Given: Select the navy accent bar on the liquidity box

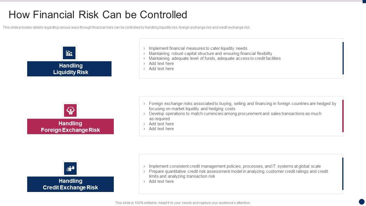Looking at the screenshot, I should coord(343,58).
